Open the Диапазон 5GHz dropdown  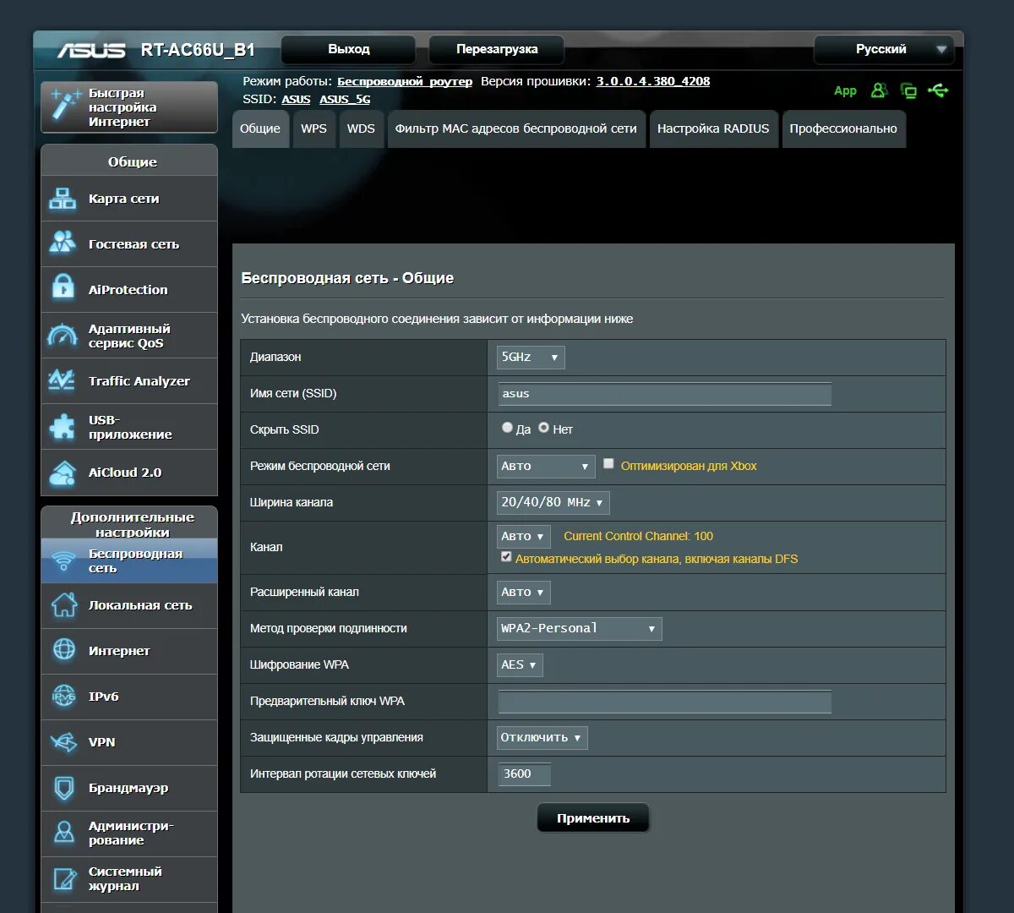[x=531, y=358]
